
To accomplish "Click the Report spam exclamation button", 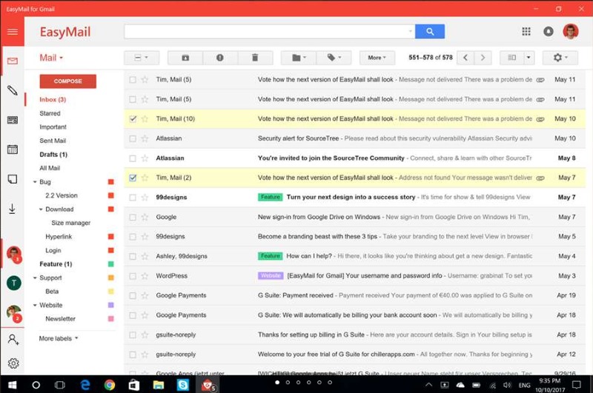I will (220, 58).
